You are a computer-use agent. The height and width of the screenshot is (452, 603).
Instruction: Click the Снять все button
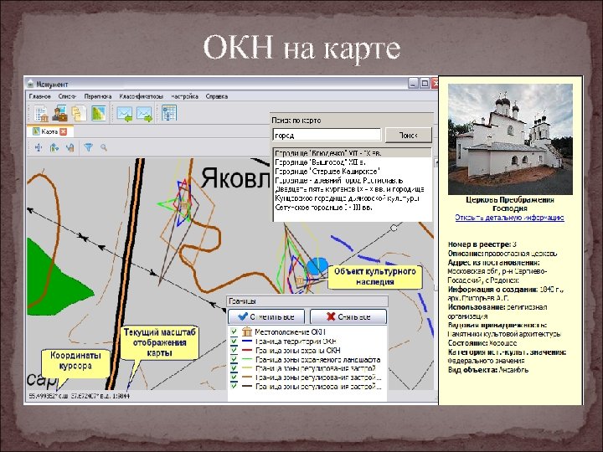[348, 316]
